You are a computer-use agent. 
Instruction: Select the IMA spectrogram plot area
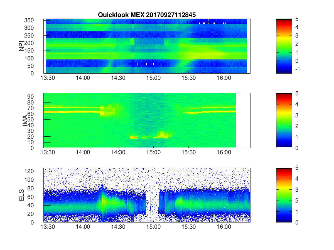[x=147, y=121]
